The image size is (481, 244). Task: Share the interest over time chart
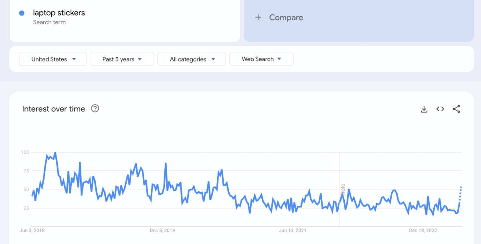click(x=456, y=109)
